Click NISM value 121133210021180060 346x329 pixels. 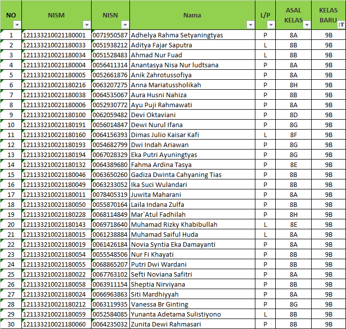(x=54, y=324)
